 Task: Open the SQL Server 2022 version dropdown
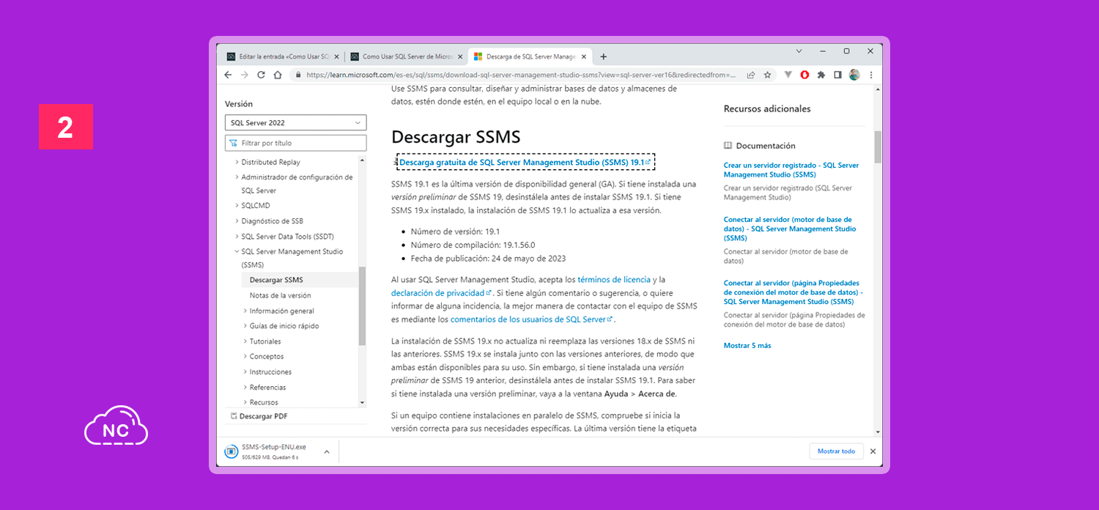(296, 123)
